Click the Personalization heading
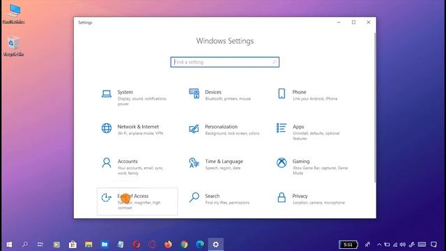Screen dimensions: 446x251 (x=222, y=127)
